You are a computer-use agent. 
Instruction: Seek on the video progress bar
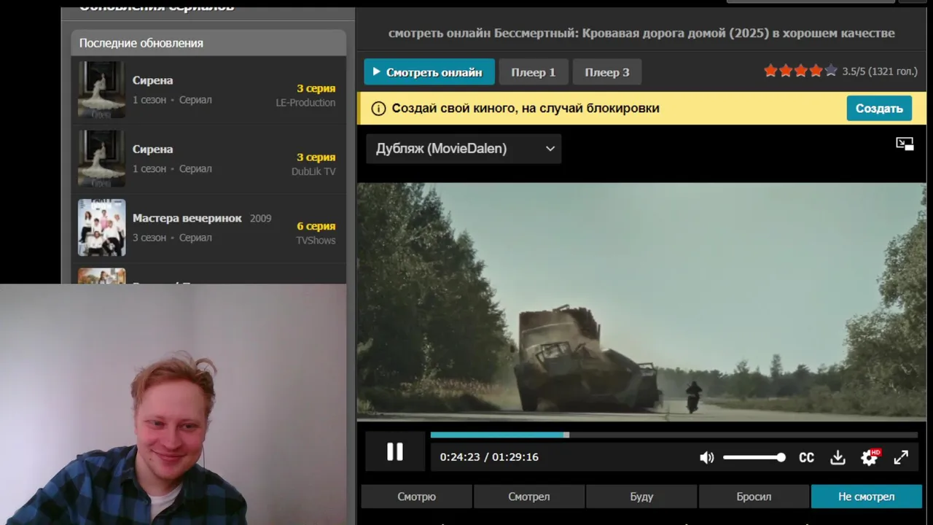tap(674, 435)
